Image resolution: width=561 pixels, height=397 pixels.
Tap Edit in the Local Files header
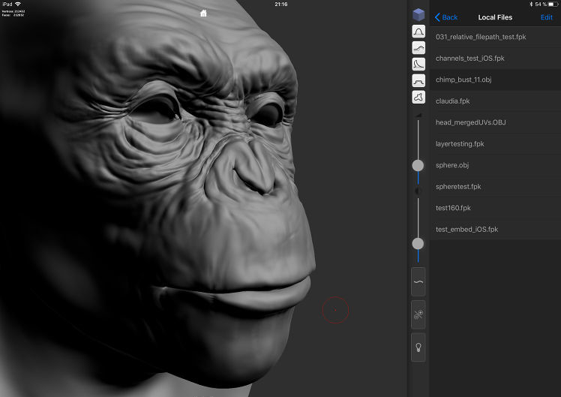546,17
